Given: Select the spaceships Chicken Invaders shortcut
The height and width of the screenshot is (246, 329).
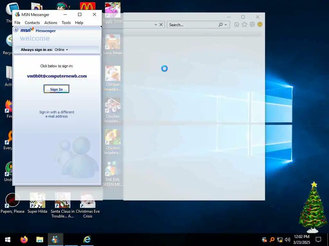Looking at the screenshot, I should pos(113,110).
